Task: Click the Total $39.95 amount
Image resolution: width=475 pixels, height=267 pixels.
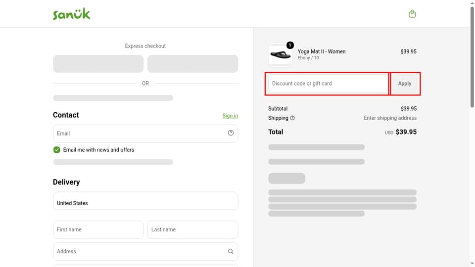Action: tap(406, 132)
